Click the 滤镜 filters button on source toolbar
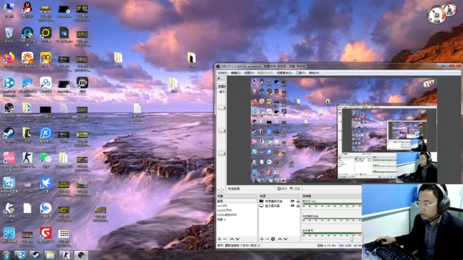This screenshot has width=463, height=260. pyautogui.click(x=295, y=189)
